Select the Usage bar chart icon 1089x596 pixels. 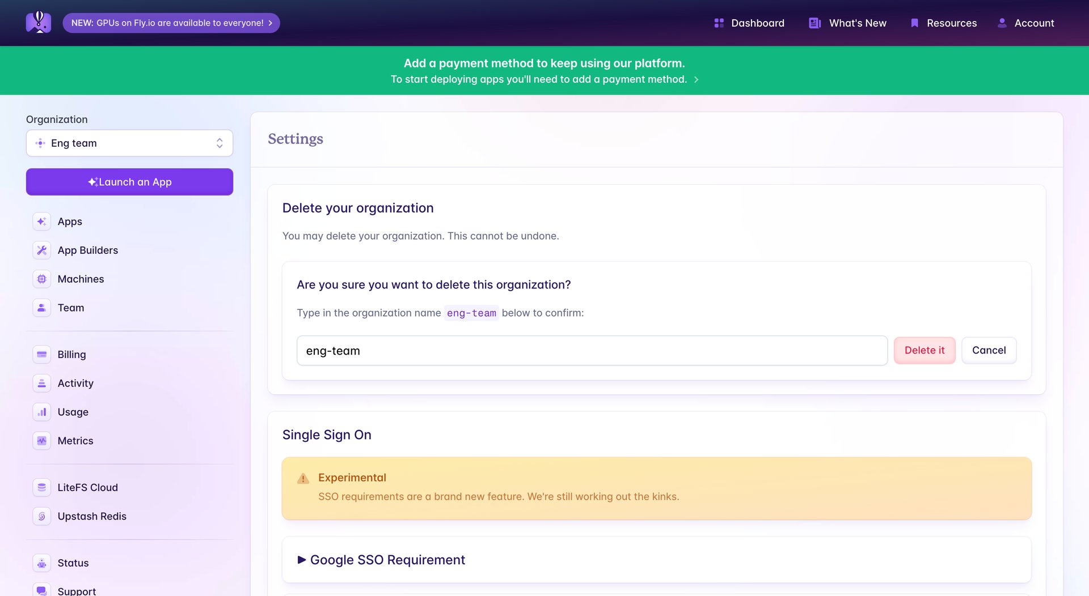pos(41,412)
